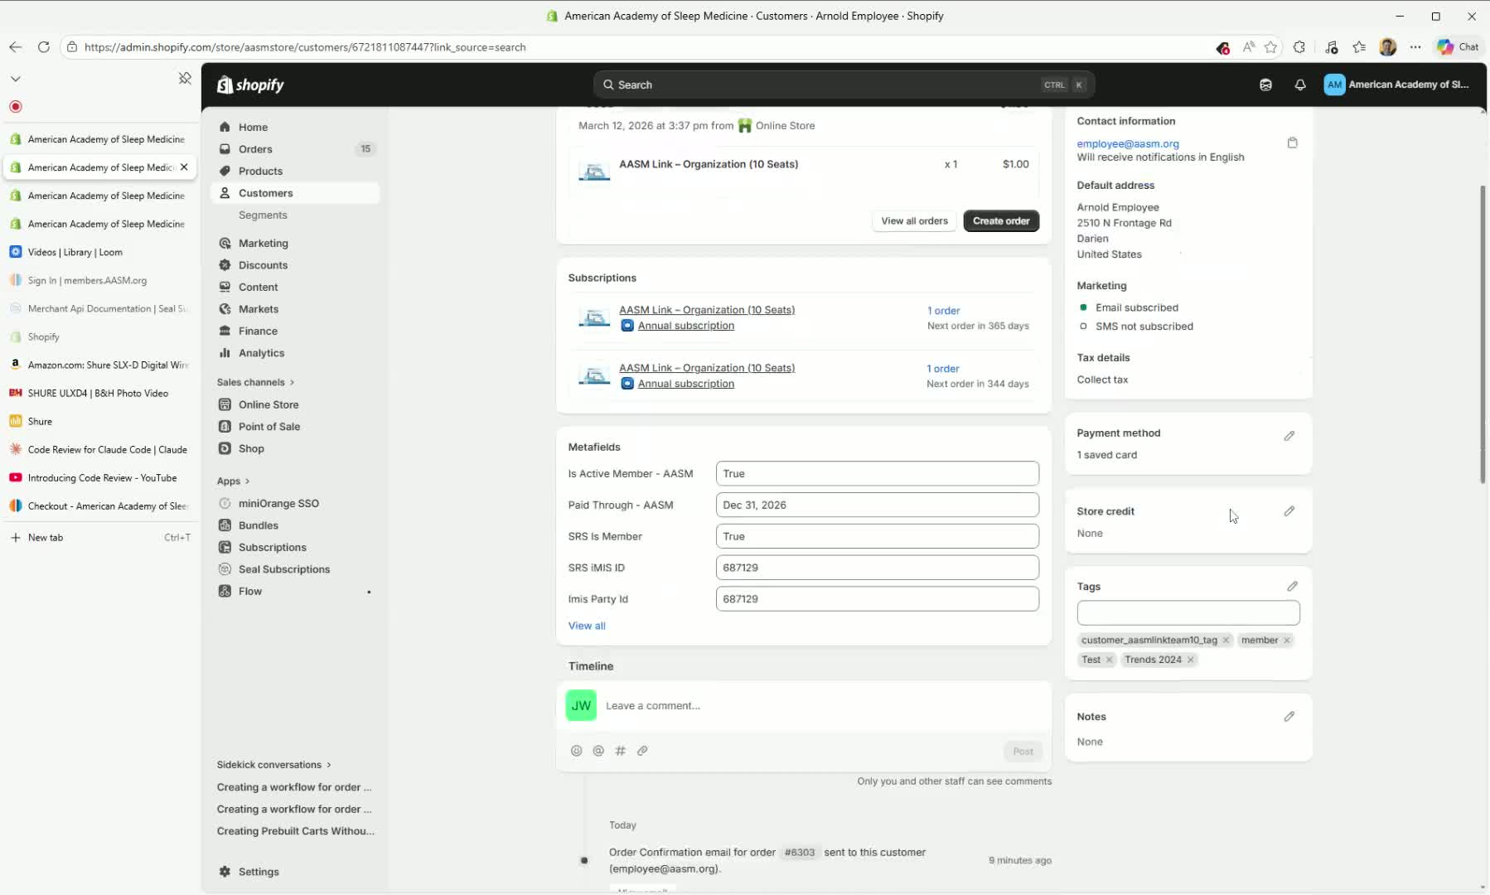
Task: Open product thumbnail for the 365-day subscription
Action: click(594, 317)
